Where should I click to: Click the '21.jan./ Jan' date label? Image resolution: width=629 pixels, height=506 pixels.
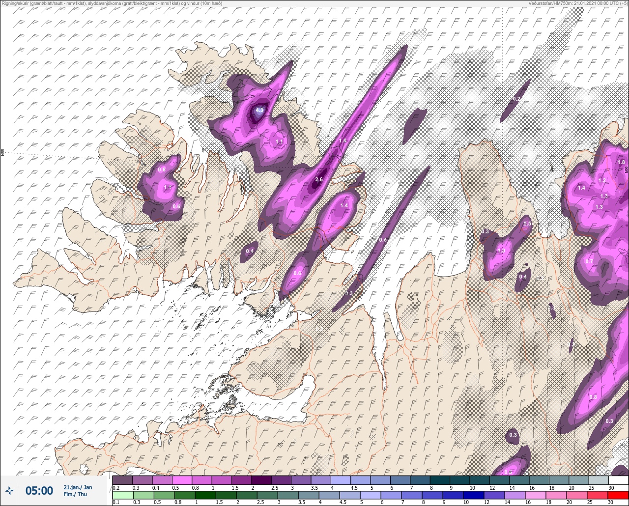coord(78,487)
